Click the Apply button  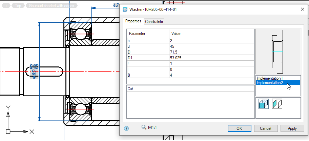point(292,128)
